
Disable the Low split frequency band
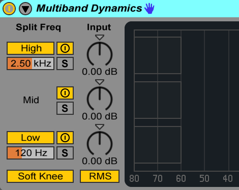(x=31, y=138)
